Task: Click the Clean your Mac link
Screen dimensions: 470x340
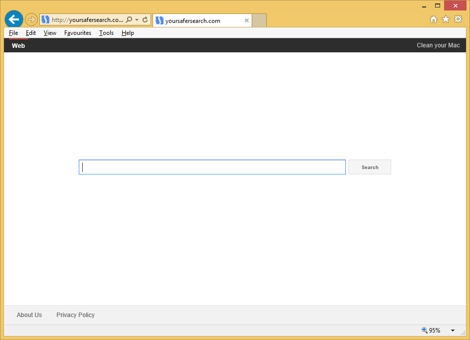Action: point(438,45)
